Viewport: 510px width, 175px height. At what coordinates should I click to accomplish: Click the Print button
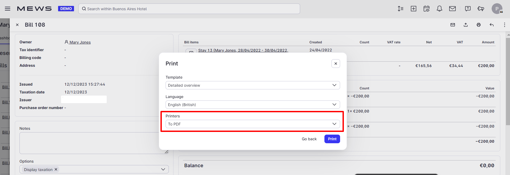[332, 139]
